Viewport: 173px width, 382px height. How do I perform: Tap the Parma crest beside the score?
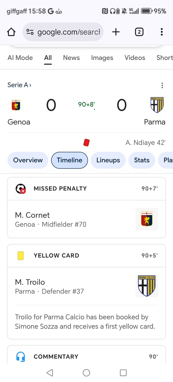[157, 105]
